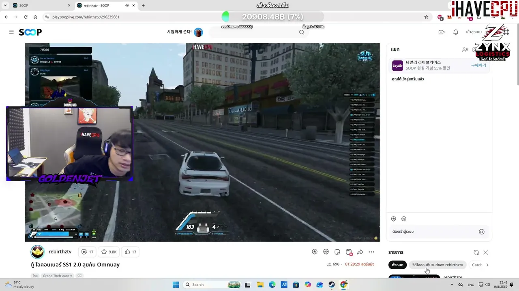Select the ทั้งหมด filter tab
Viewport: 519px width, 291px height.
click(x=397, y=265)
